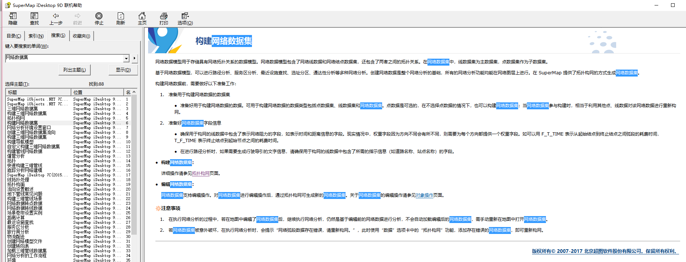Select the 拓扑构面 result row
Viewport: 686px width, 262px height.
[69, 184]
